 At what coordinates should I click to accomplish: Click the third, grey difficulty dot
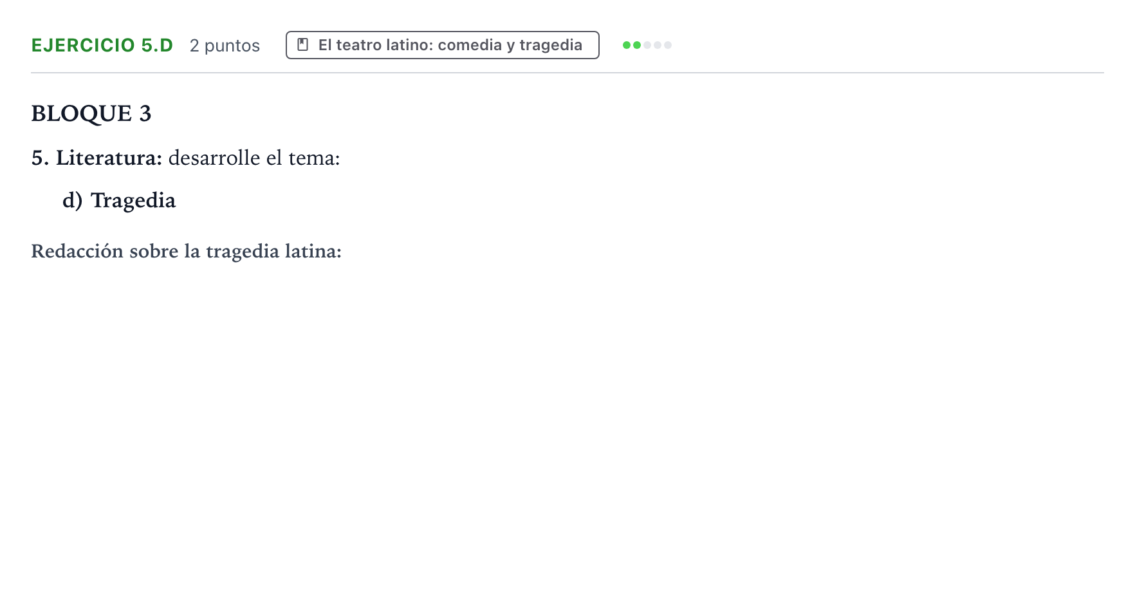pos(647,45)
